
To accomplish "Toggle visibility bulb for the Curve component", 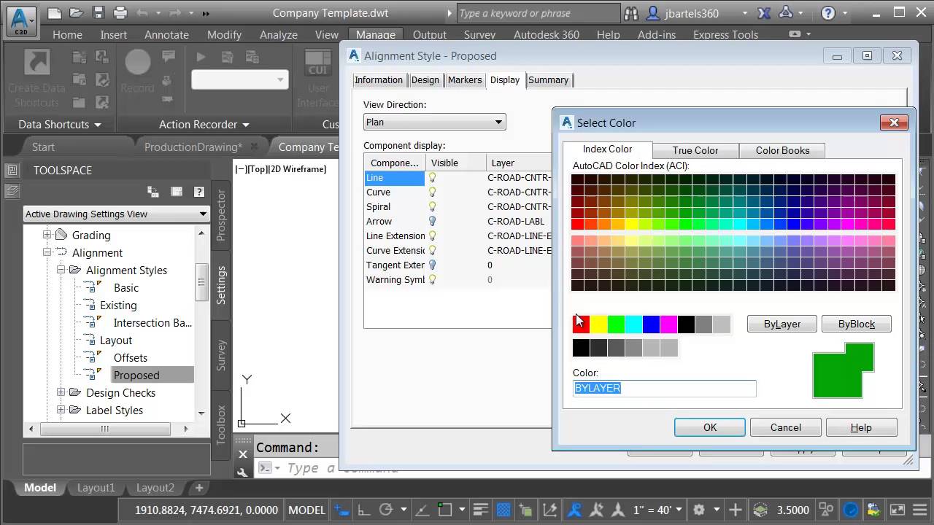I will click(x=432, y=192).
